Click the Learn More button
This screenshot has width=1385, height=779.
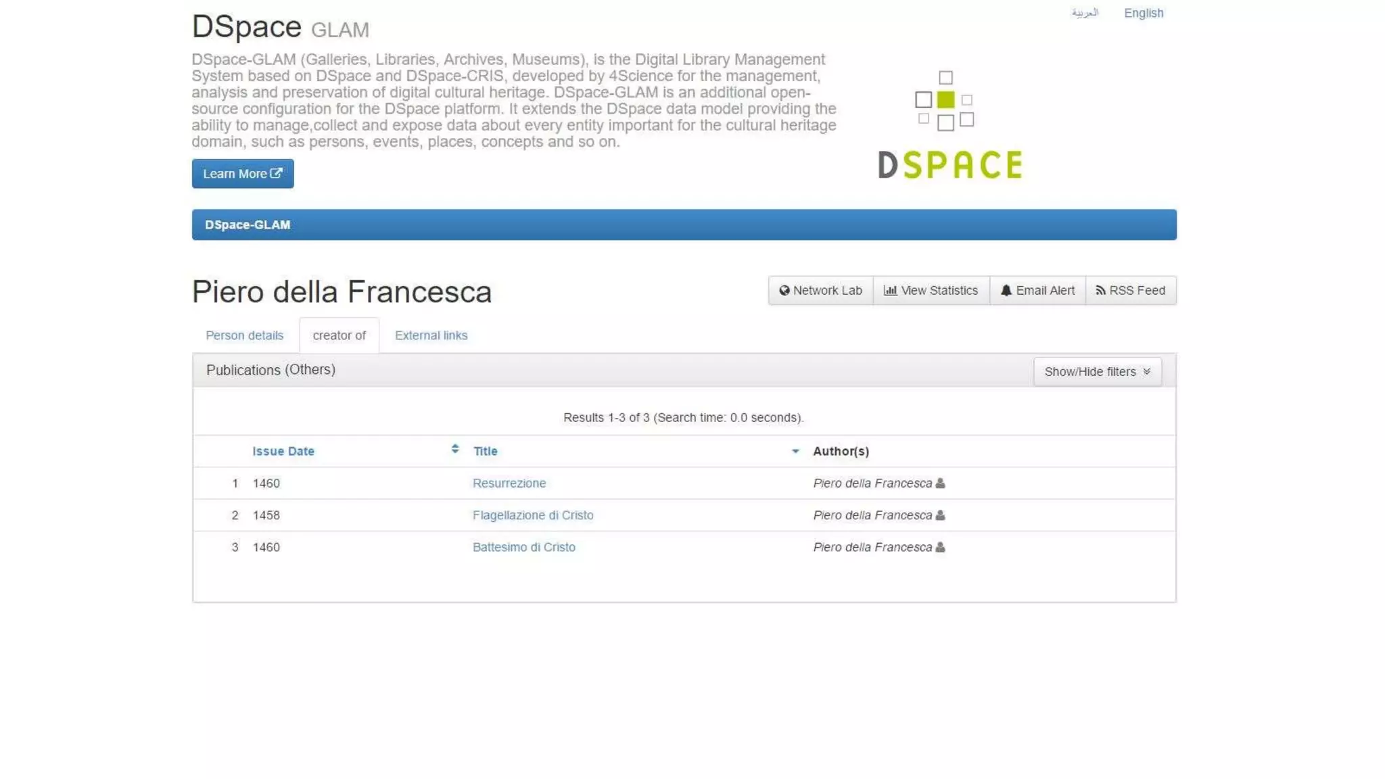[242, 174]
